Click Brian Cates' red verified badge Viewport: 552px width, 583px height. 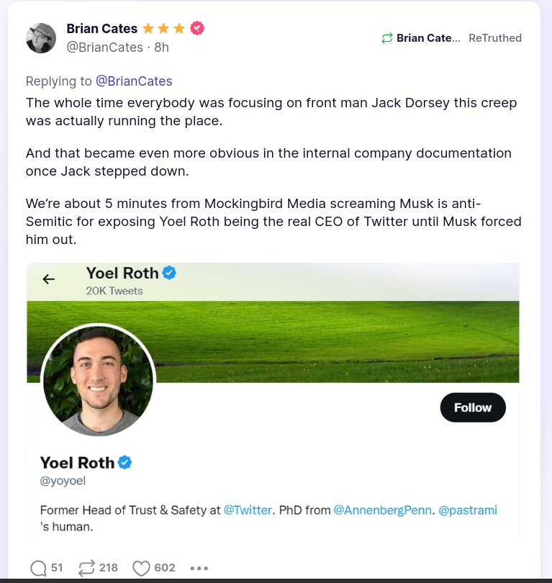point(197,29)
